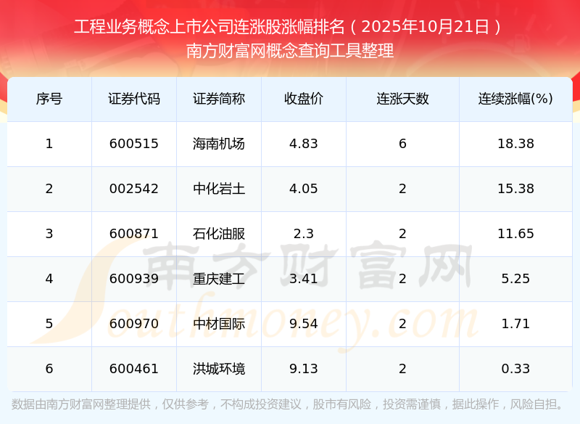Click the 收盘价 column header

[x=304, y=99]
